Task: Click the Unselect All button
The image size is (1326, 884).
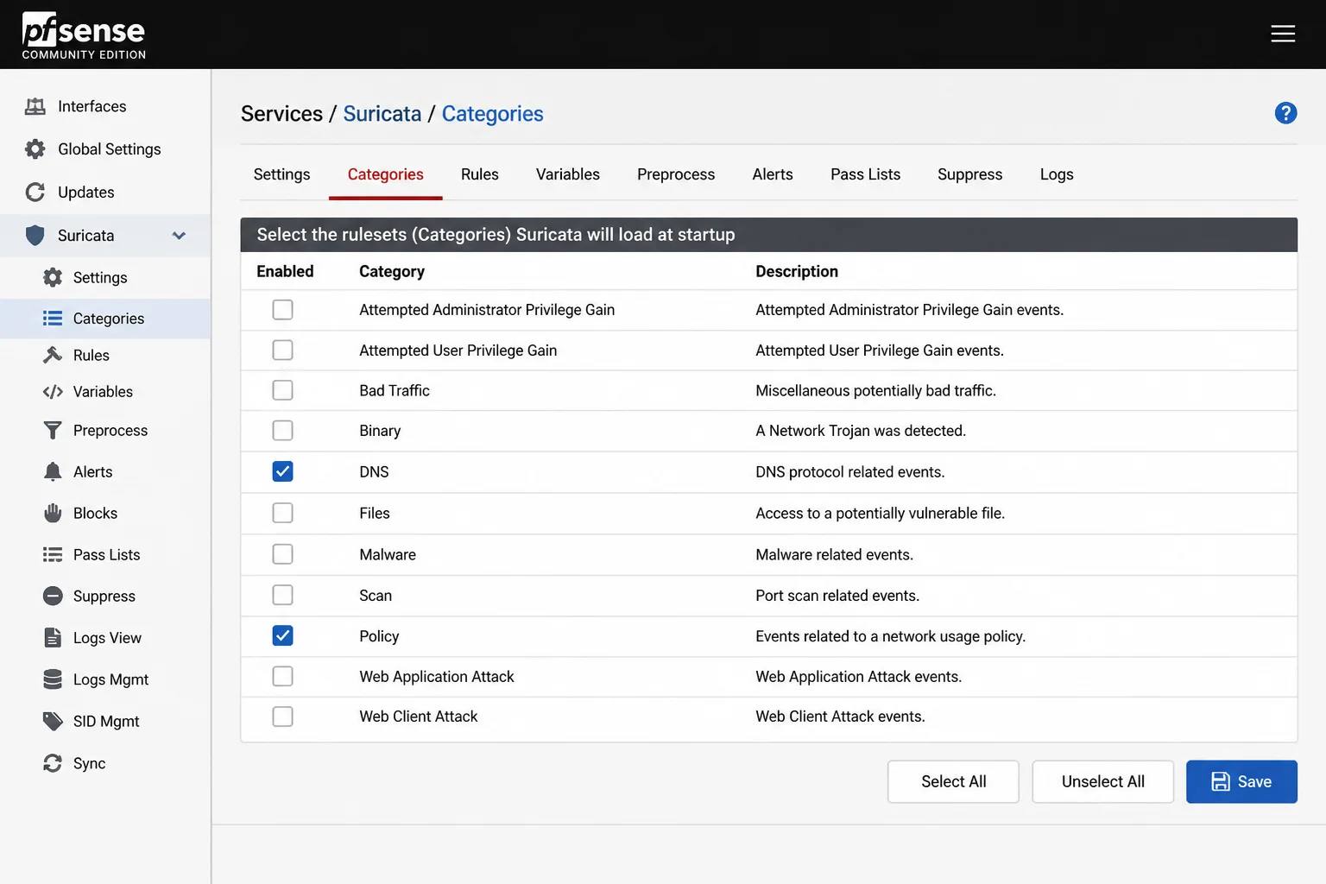Action: coord(1102,781)
